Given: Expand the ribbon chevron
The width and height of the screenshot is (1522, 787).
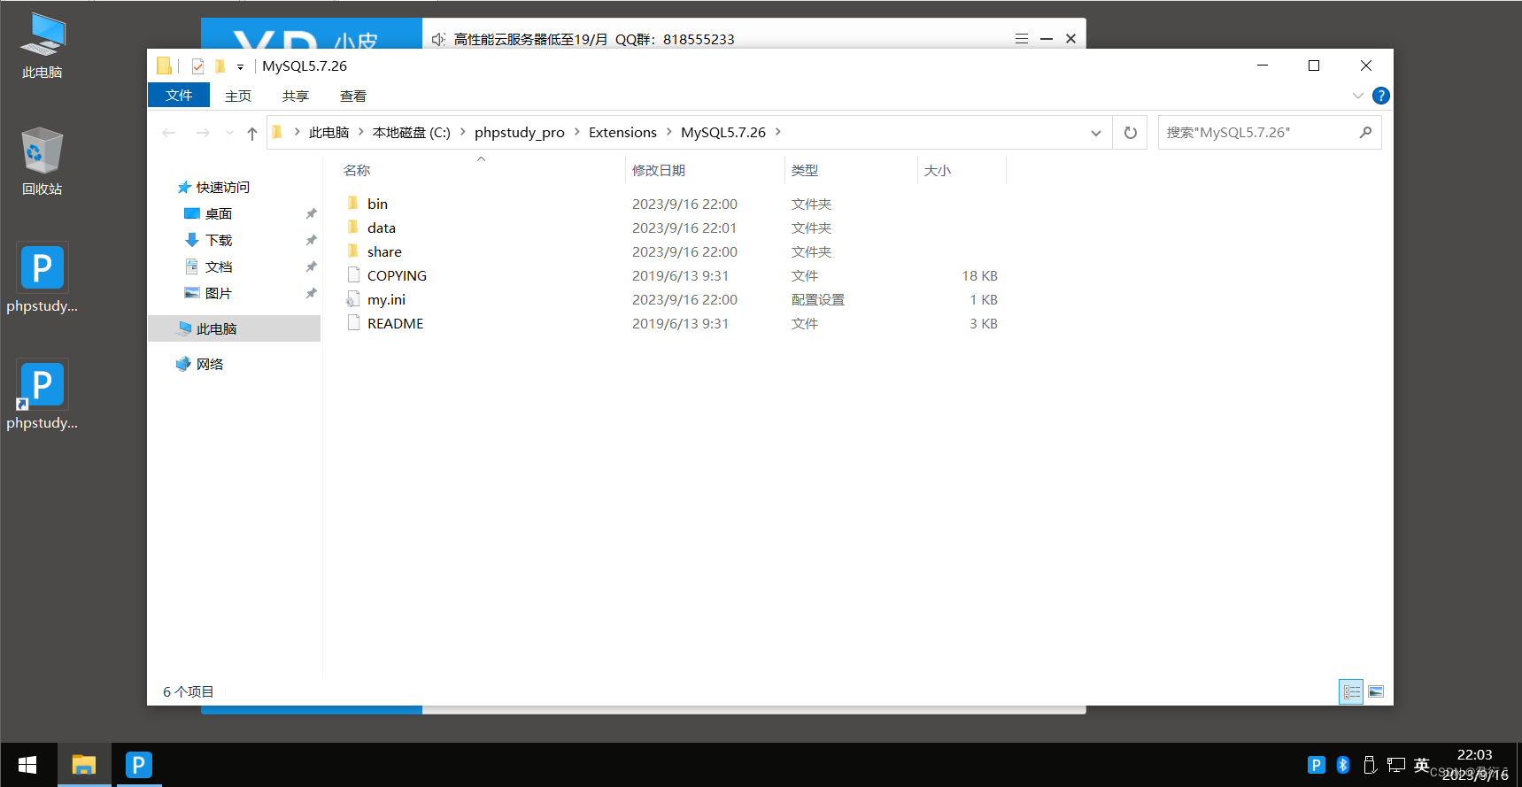Looking at the screenshot, I should coord(1358,96).
